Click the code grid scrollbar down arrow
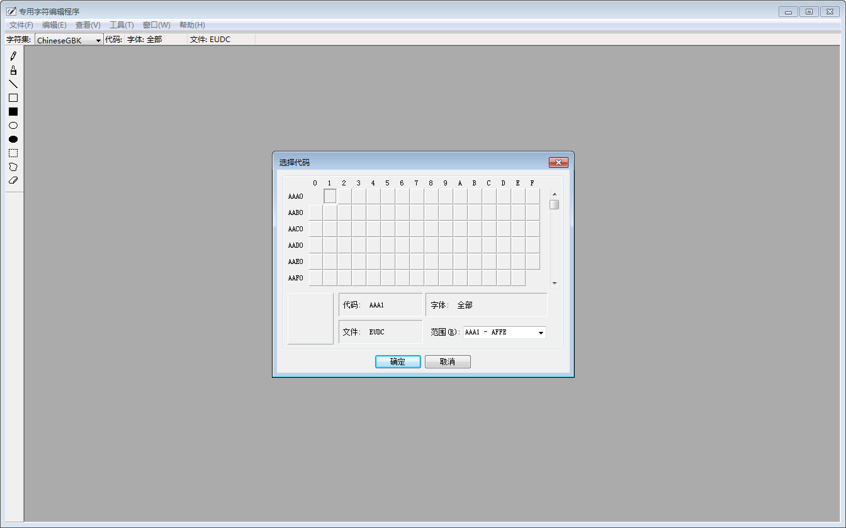Screen dimensions: 846x528 (x=555, y=283)
